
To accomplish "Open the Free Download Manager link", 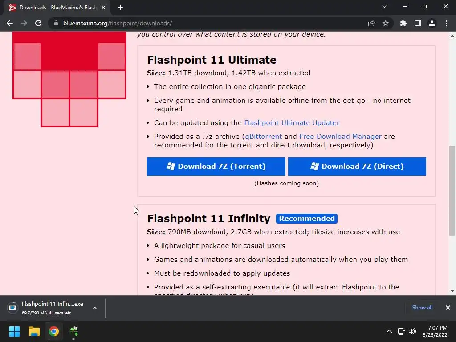I will (340, 136).
